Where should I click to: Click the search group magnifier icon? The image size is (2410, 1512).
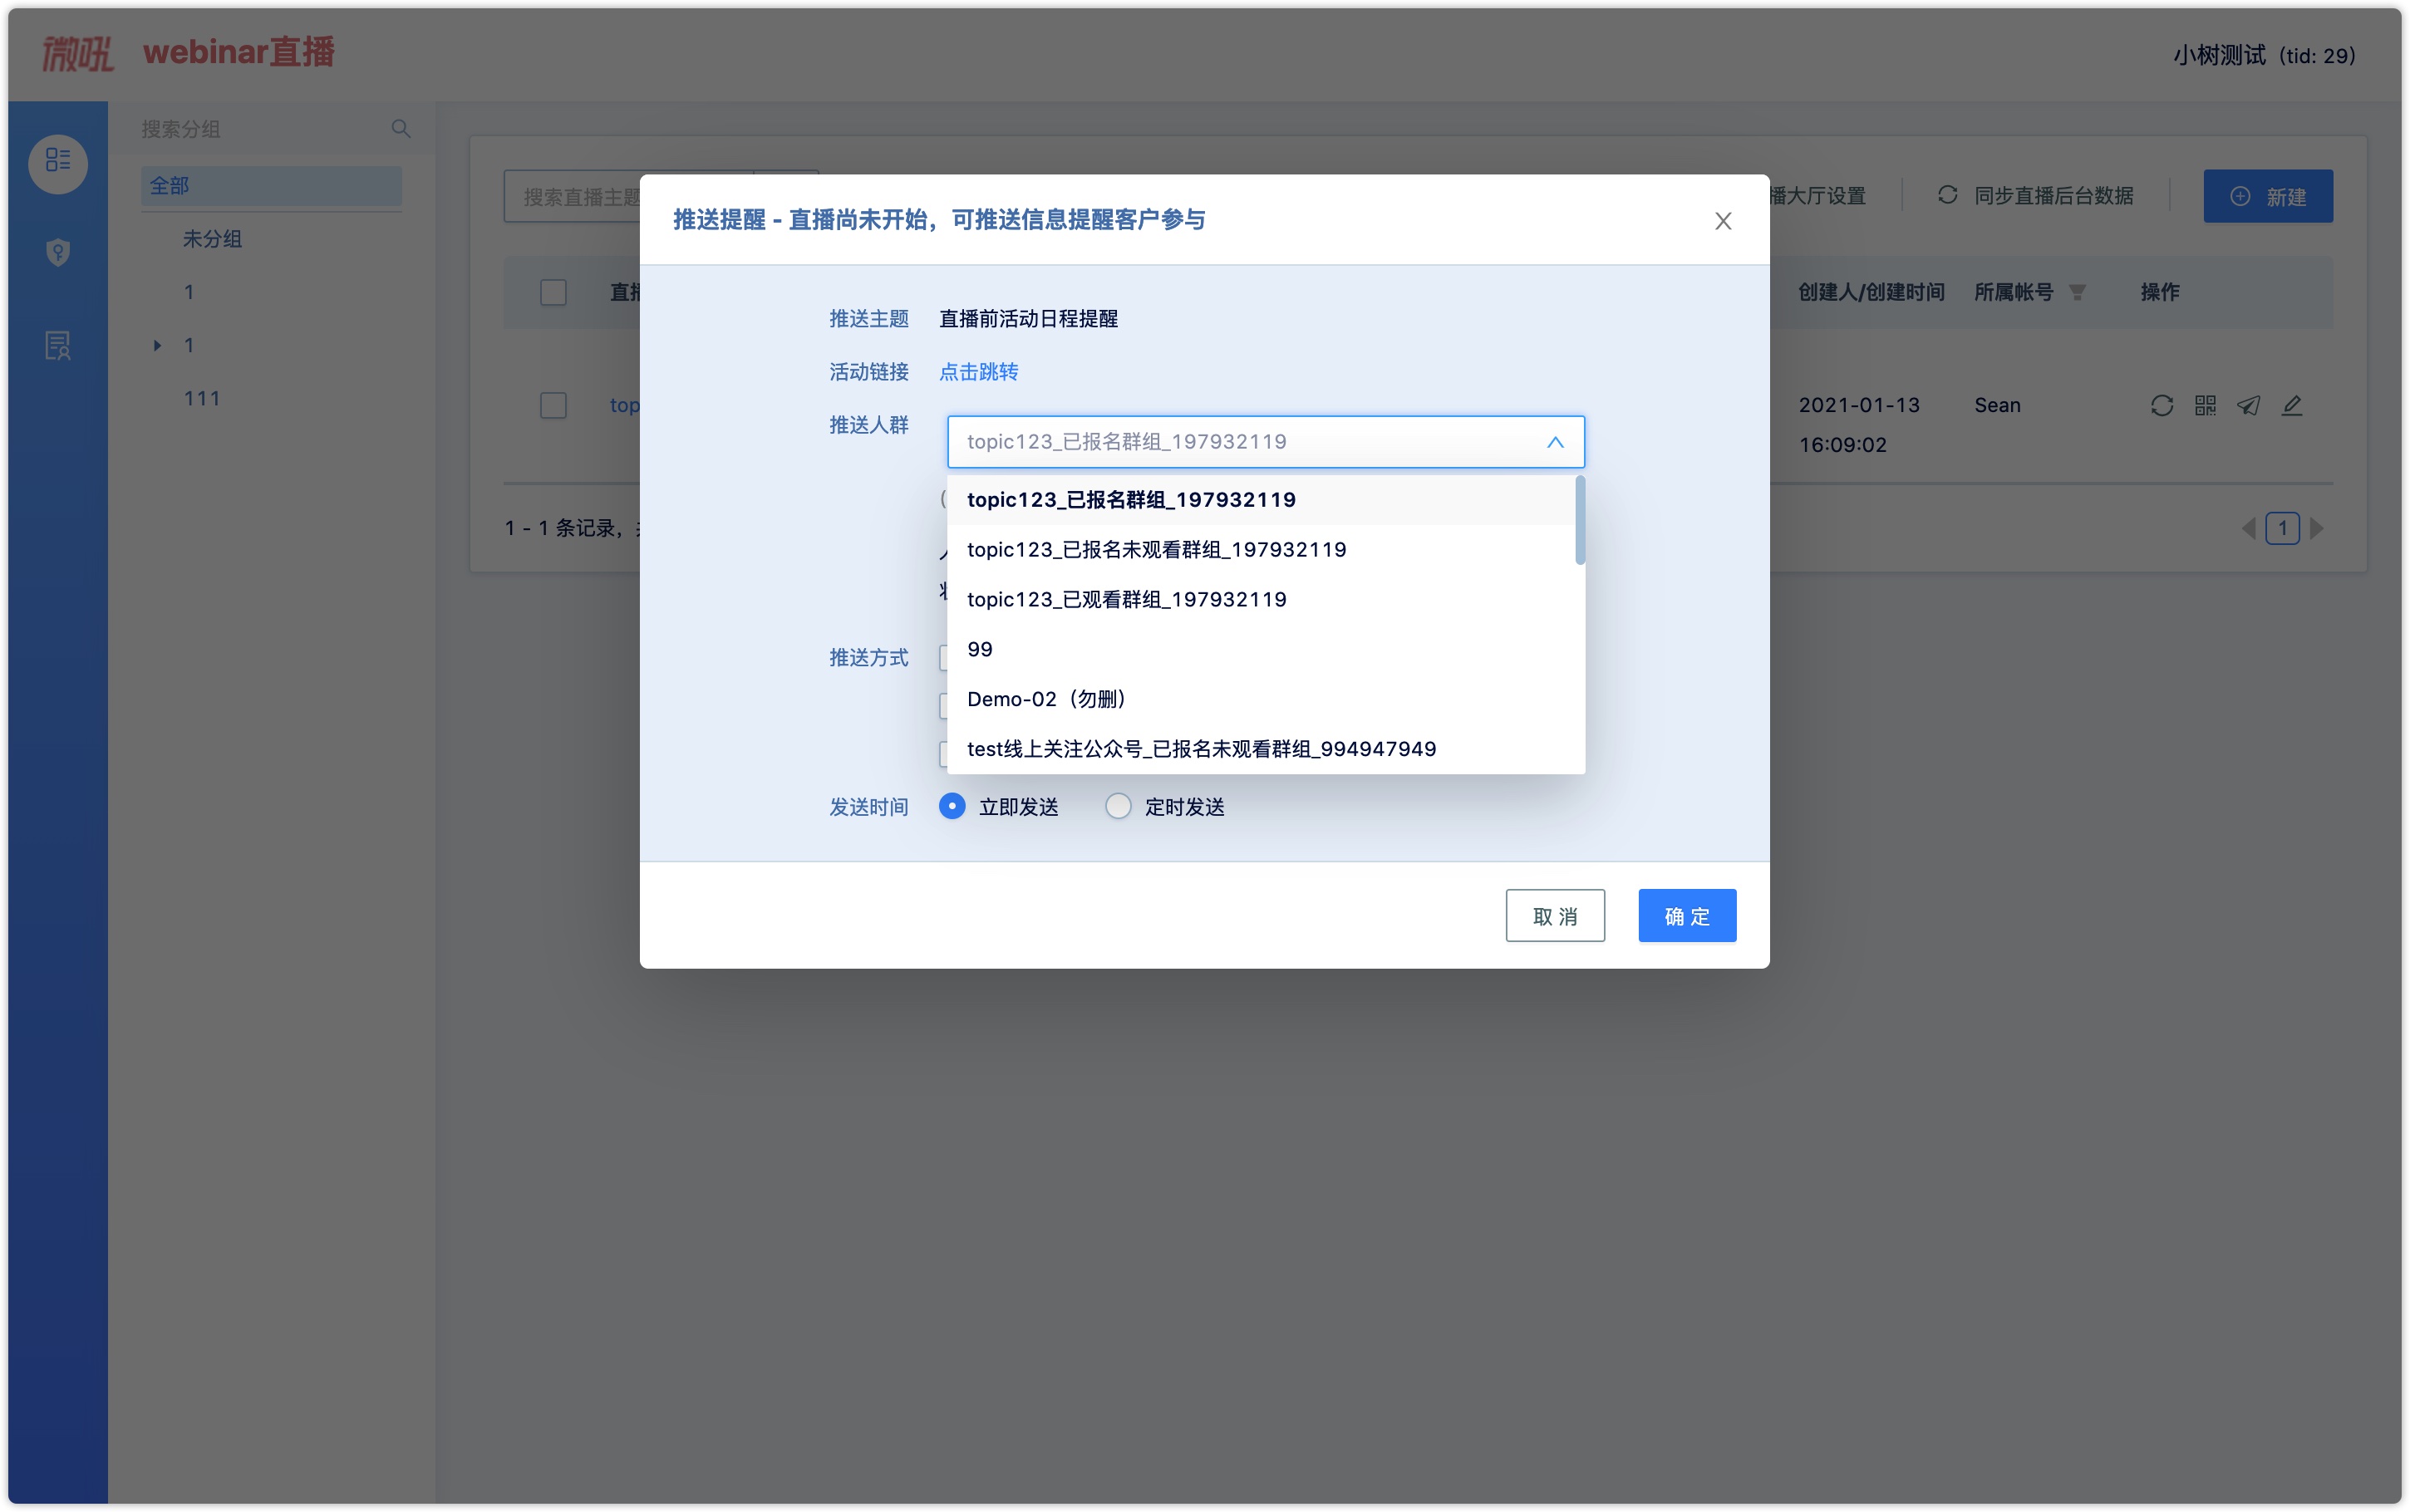tap(401, 128)
